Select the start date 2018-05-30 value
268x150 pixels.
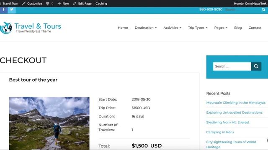click(141, 100)
